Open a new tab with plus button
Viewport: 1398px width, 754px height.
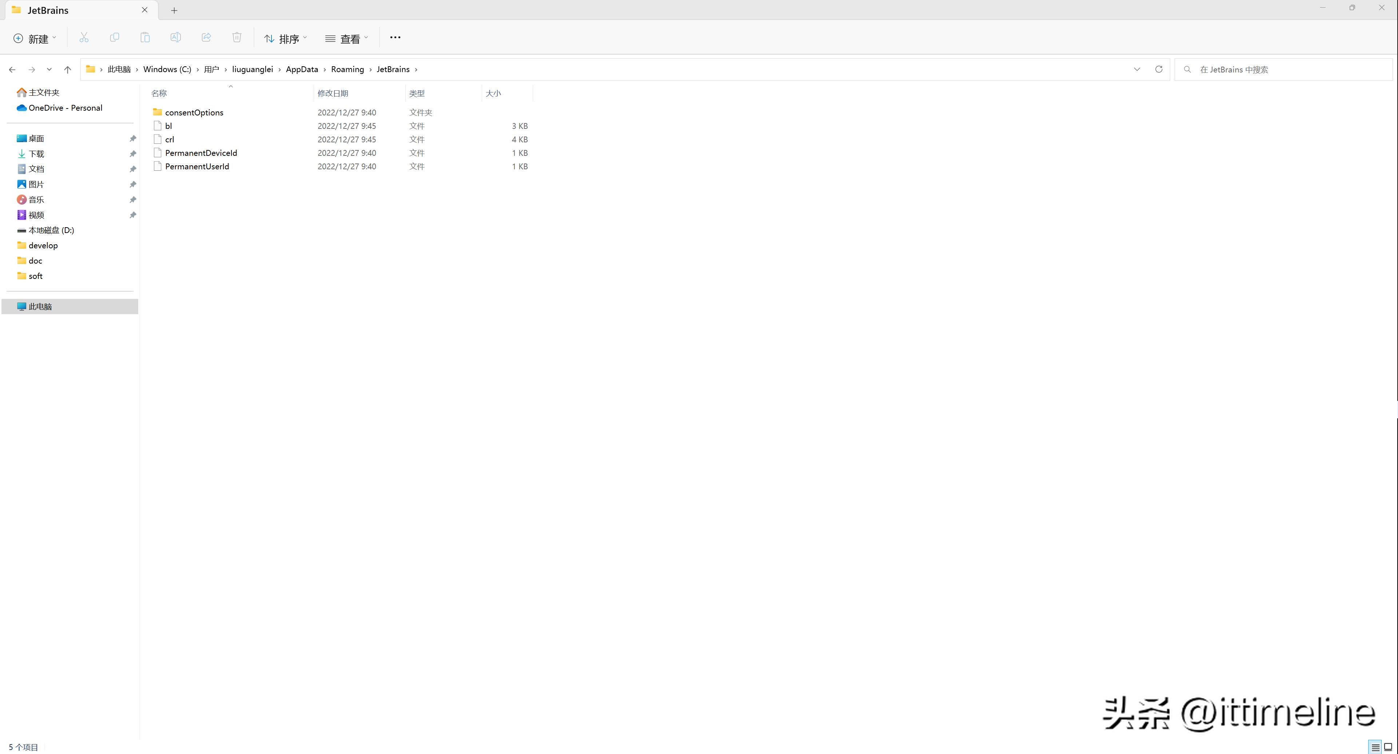174,10
